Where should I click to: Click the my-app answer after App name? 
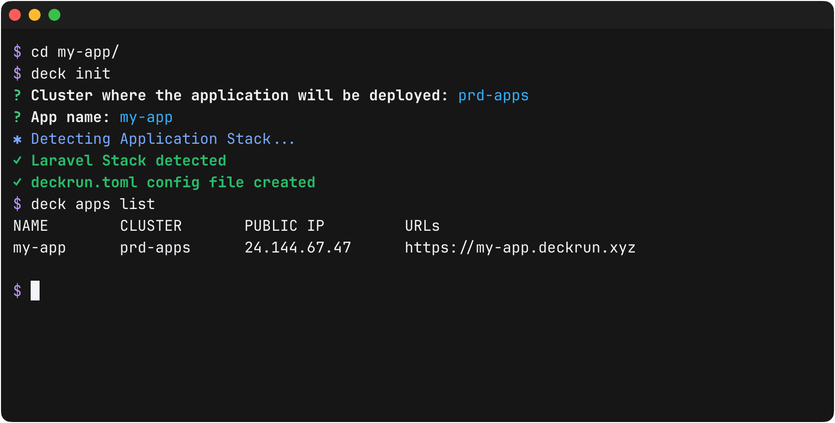point(146,117)
